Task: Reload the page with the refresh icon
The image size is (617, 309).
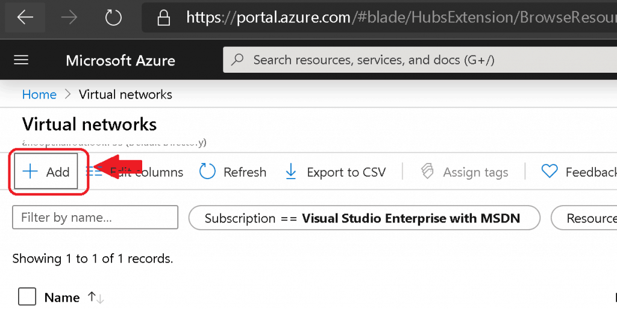Action: [113, 17]
